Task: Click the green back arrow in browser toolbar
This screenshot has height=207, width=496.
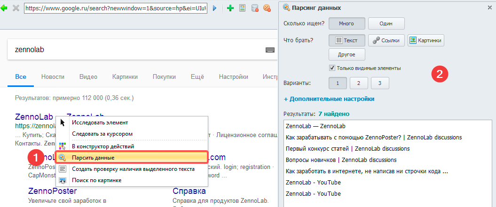Action: click(3, 8)
